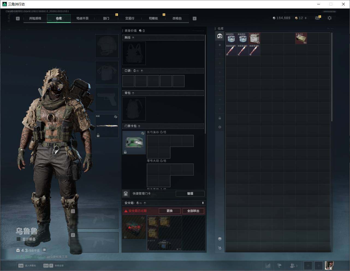Open the statistics bar chart icon
Image resolution: width=350 pixels, height=271 pixels.
point(268,266)
